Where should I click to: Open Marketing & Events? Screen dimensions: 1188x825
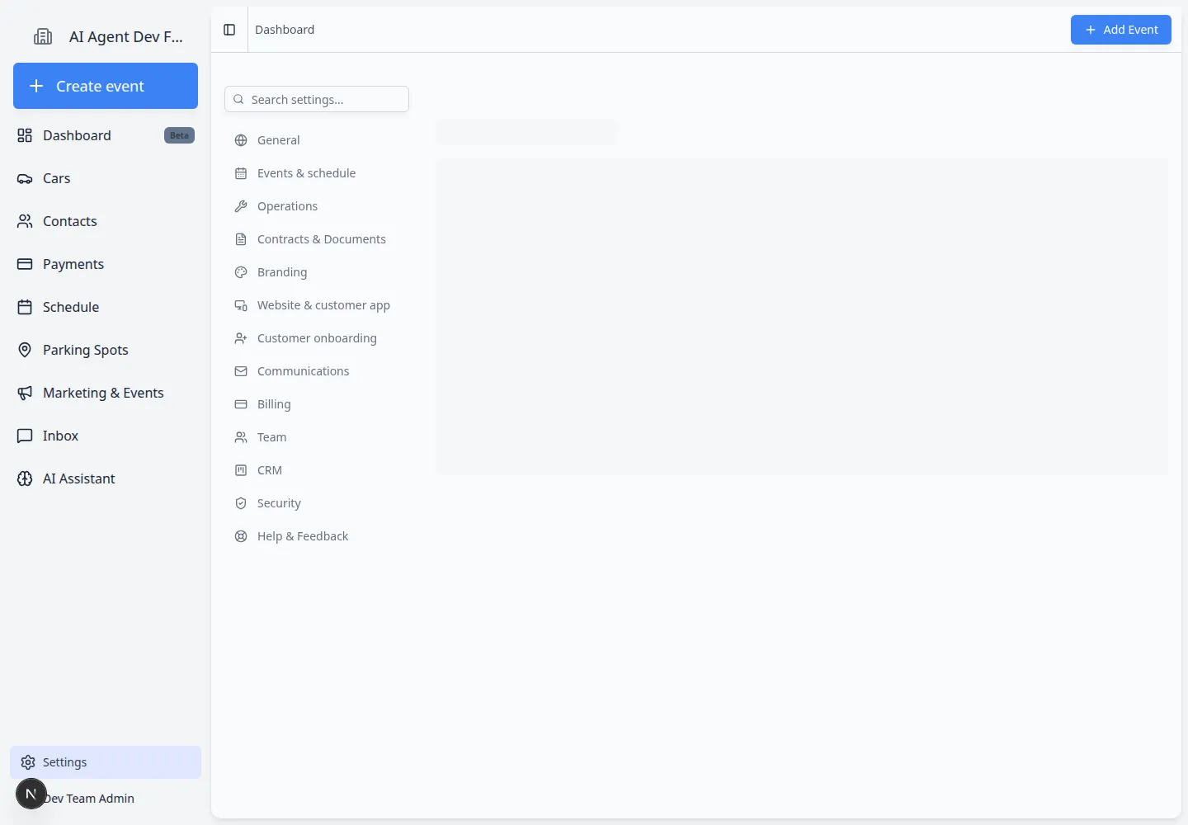(106, 393)
